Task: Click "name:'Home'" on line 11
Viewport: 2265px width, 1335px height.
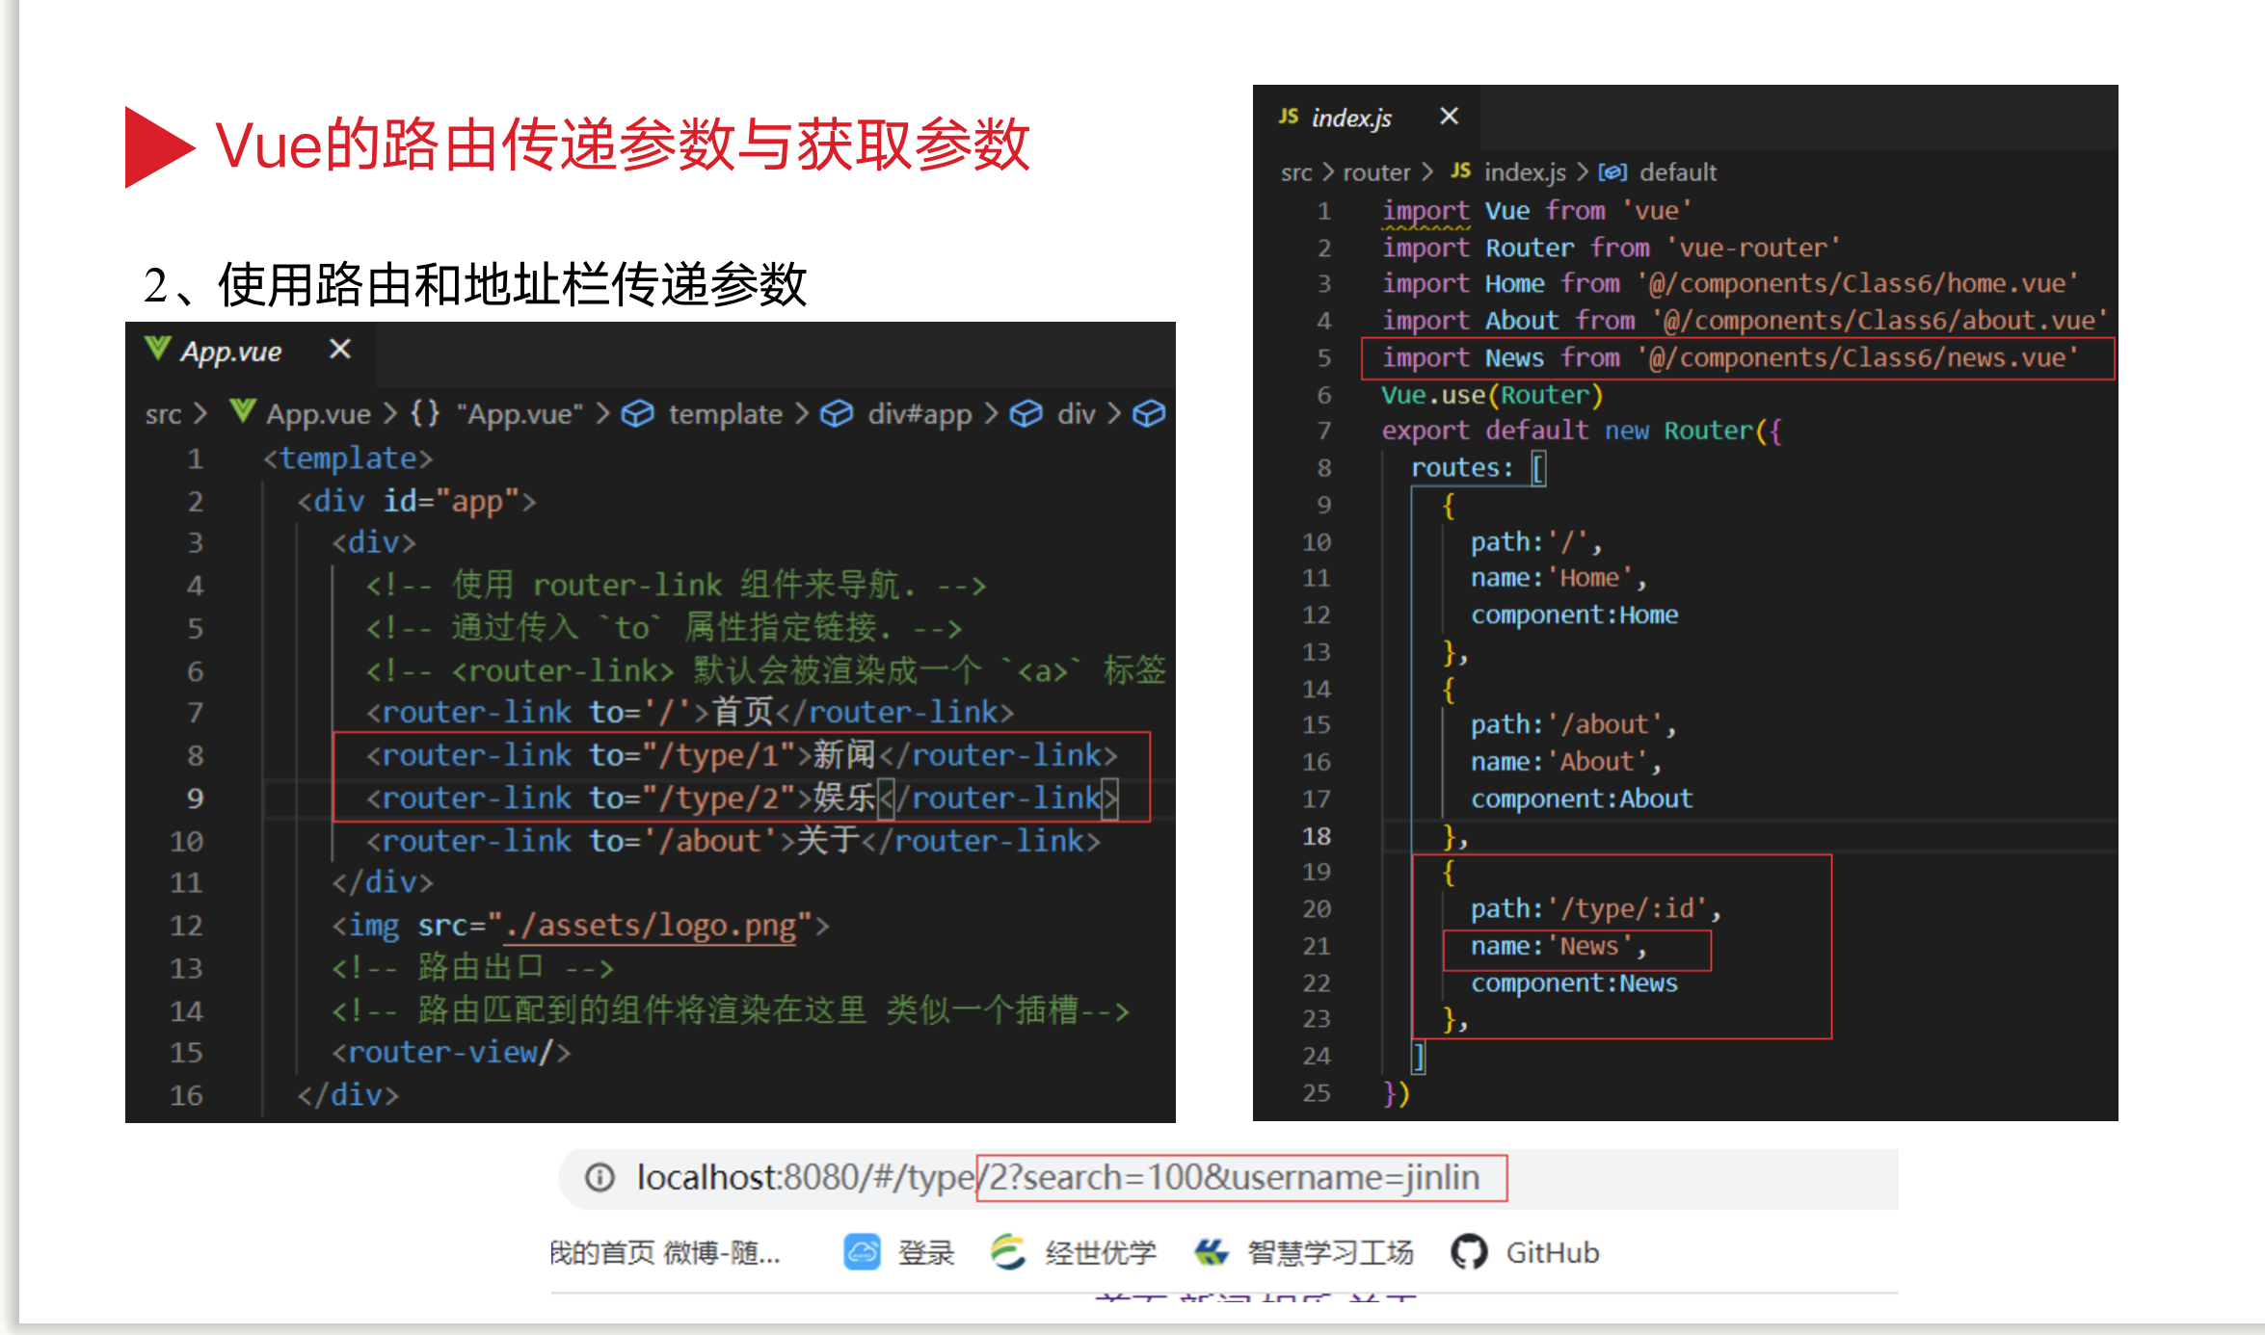Action: (1559, 578)
